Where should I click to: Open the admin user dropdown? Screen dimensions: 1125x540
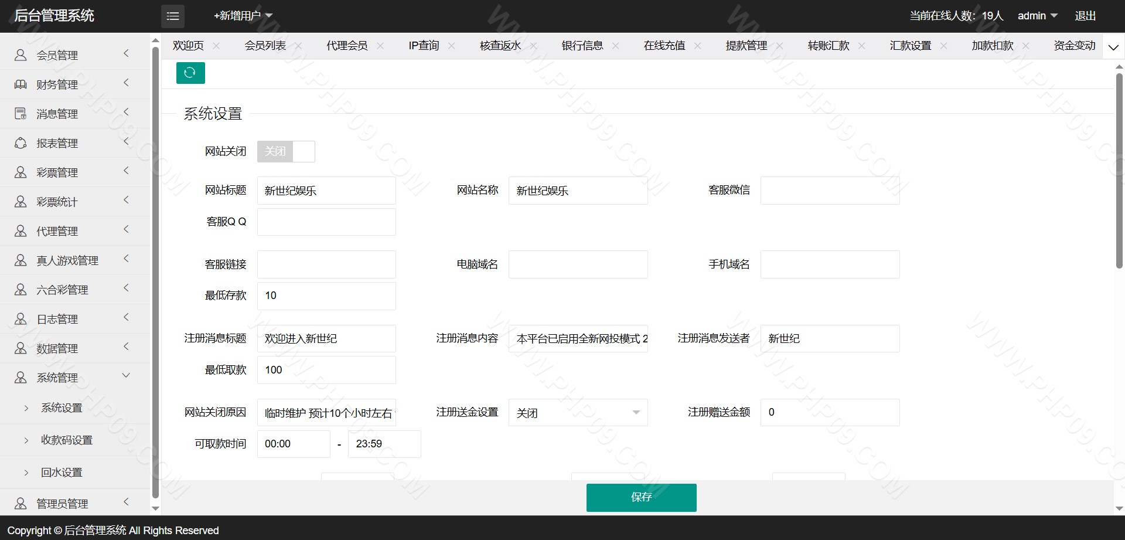(1037, 16)
